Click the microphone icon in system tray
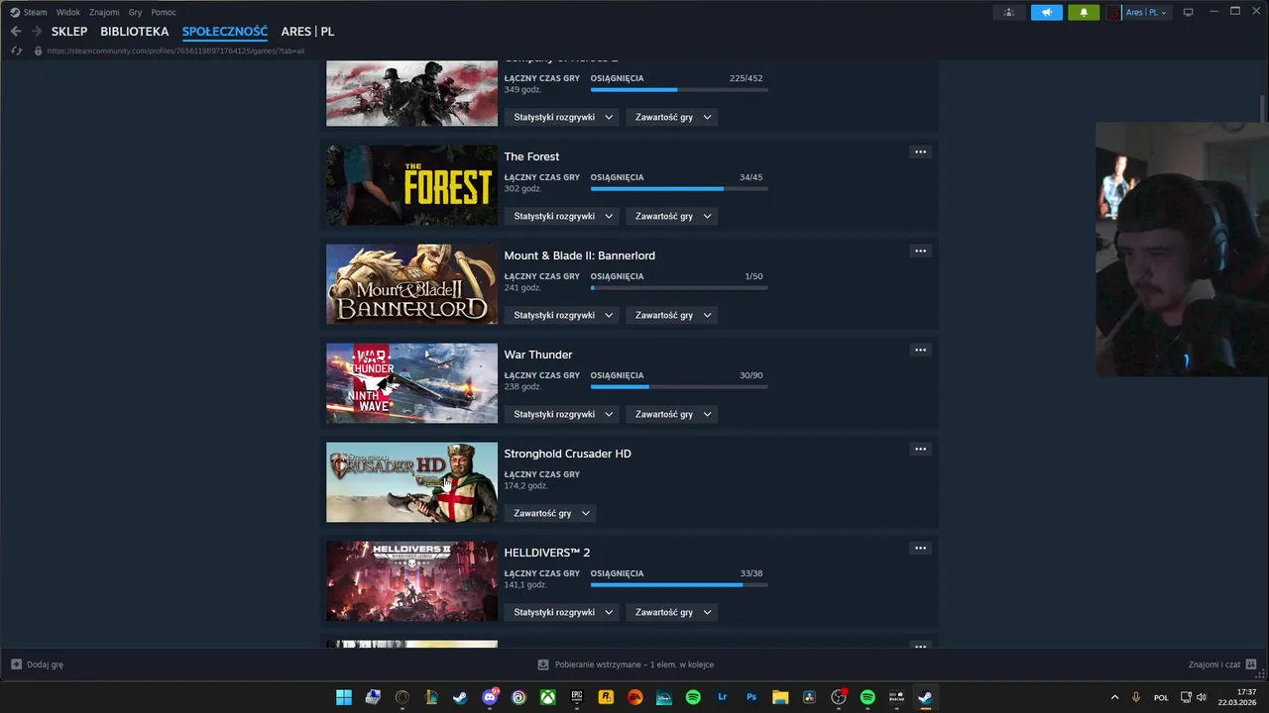The height and width of the screenshot is (713, 1269). click(x=1136, y=697)
